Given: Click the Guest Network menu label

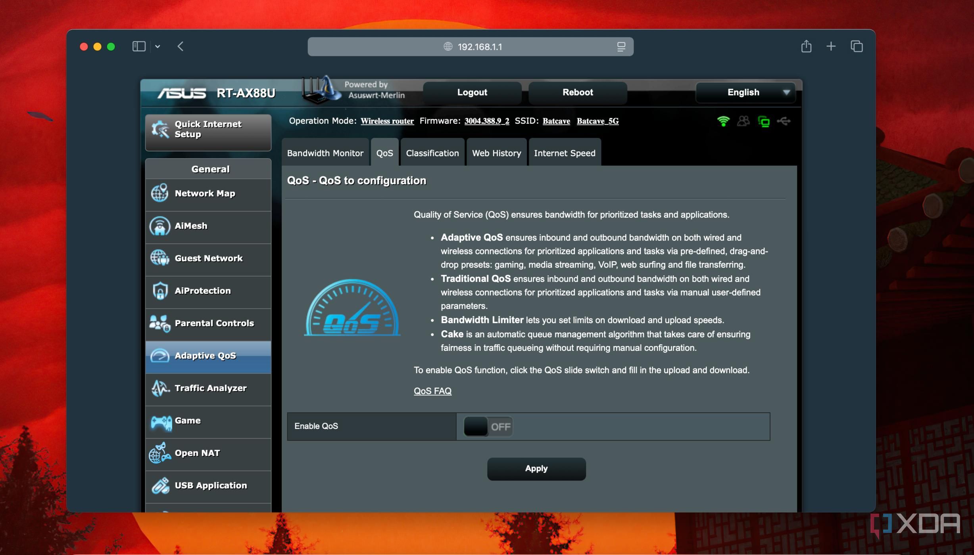Looking at the screenshot, I should [208, 258].
